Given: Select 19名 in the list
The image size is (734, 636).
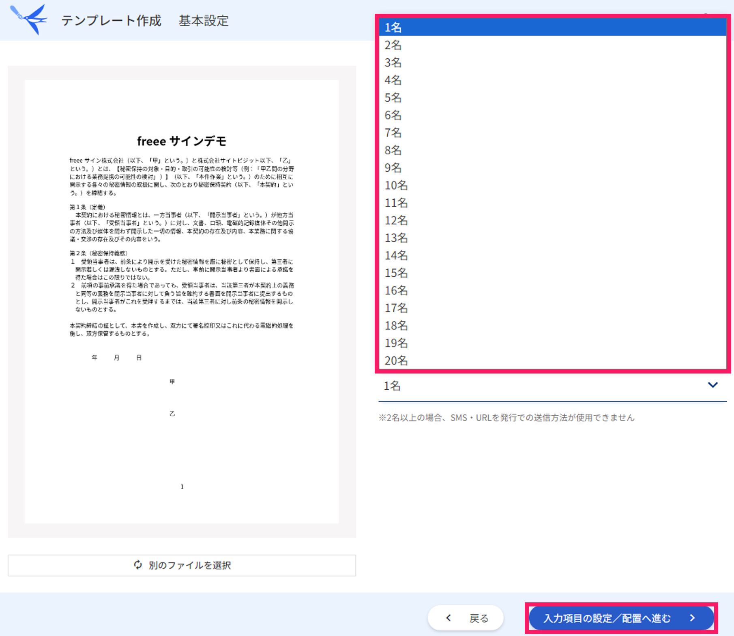Looking at the screenshot, I should click(x=552, y=343).
